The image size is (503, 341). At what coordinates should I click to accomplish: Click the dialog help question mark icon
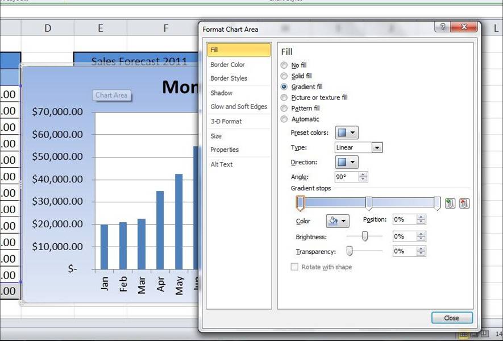click(x=443, y=27)
